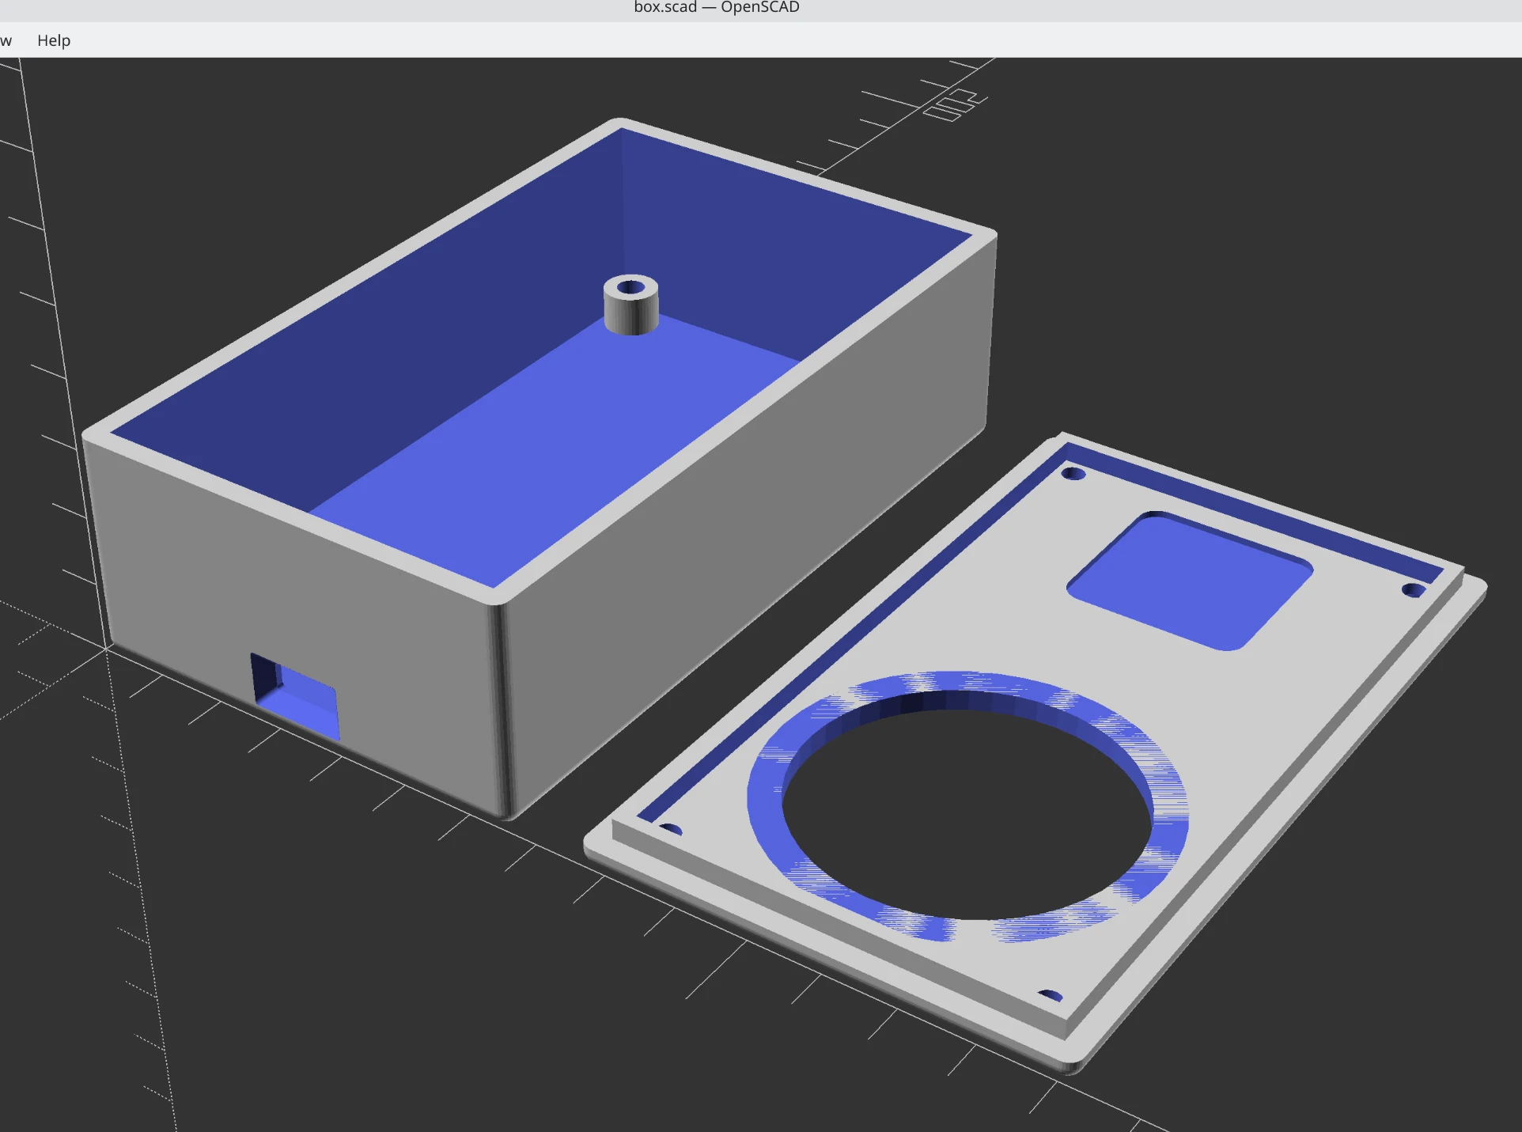Open the partially visible menu left of Help
The height and width of the screenshot is (1132, 1522).
(6, 40)
